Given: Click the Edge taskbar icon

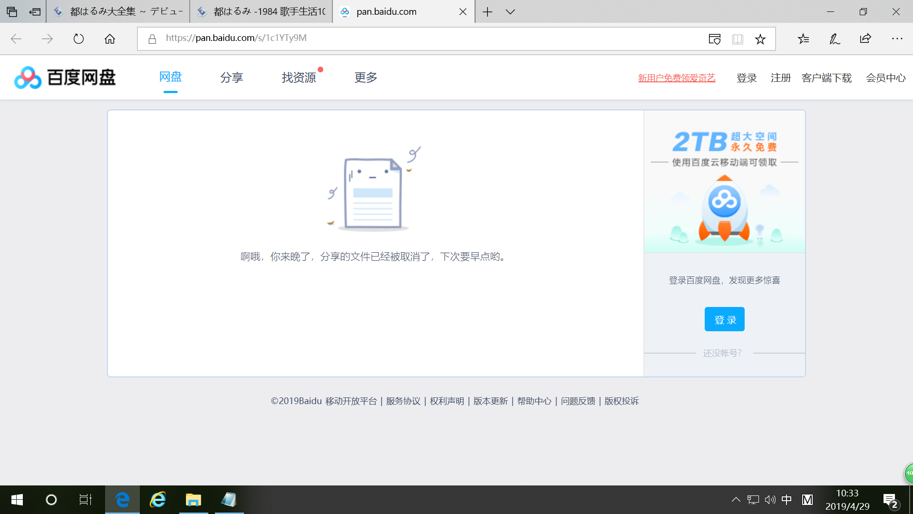Looking at the screenshot, I should click(122, 500).
